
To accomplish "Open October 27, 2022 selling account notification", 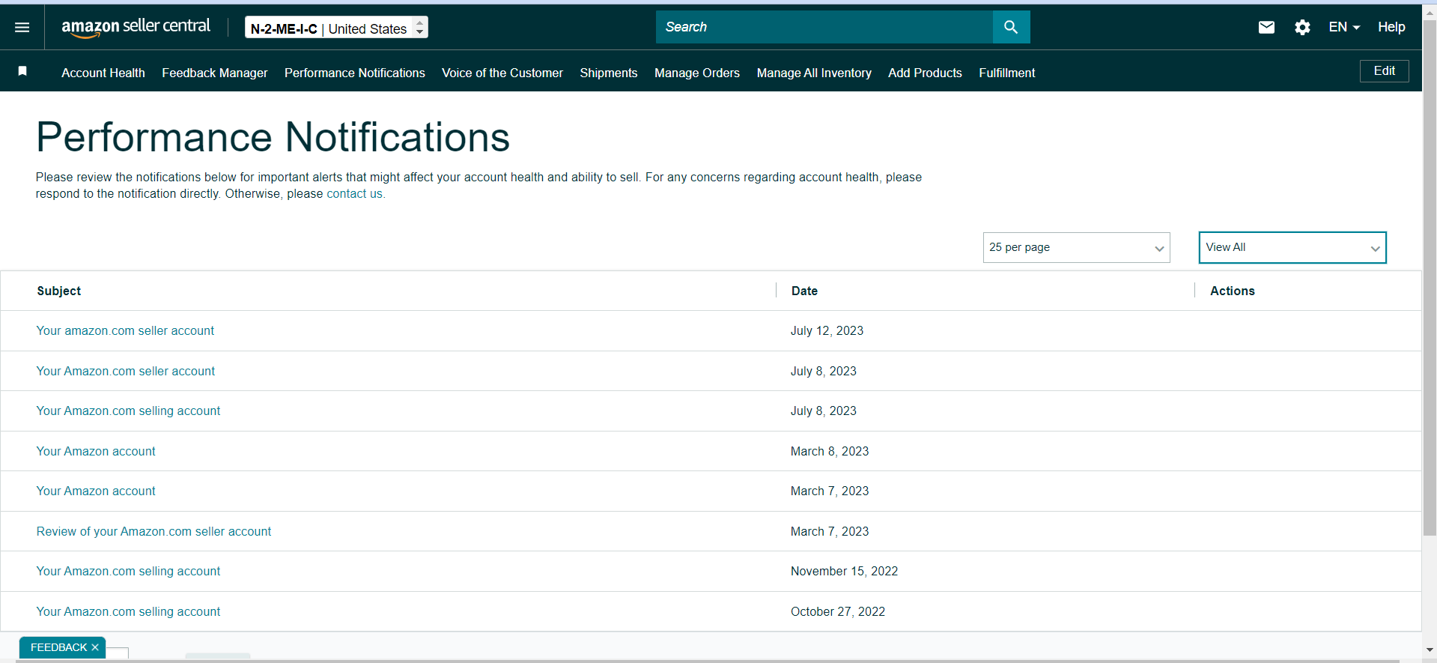I will pyautogui.click(x=128, y=611).
